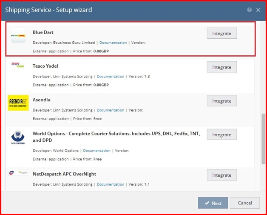Viewport: 267px width, 215px height.
Task: Click the Next button
Action: [x=213, y=203]
